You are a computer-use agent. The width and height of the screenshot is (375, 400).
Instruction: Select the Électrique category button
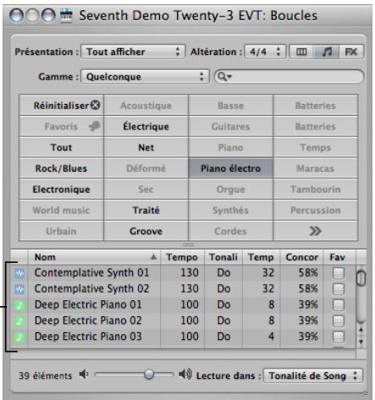pos(146,126)
